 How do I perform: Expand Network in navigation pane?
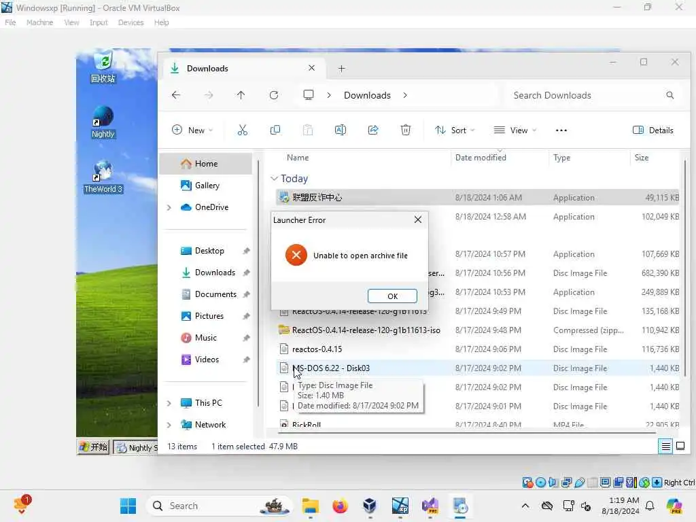[x=169, y=425]
